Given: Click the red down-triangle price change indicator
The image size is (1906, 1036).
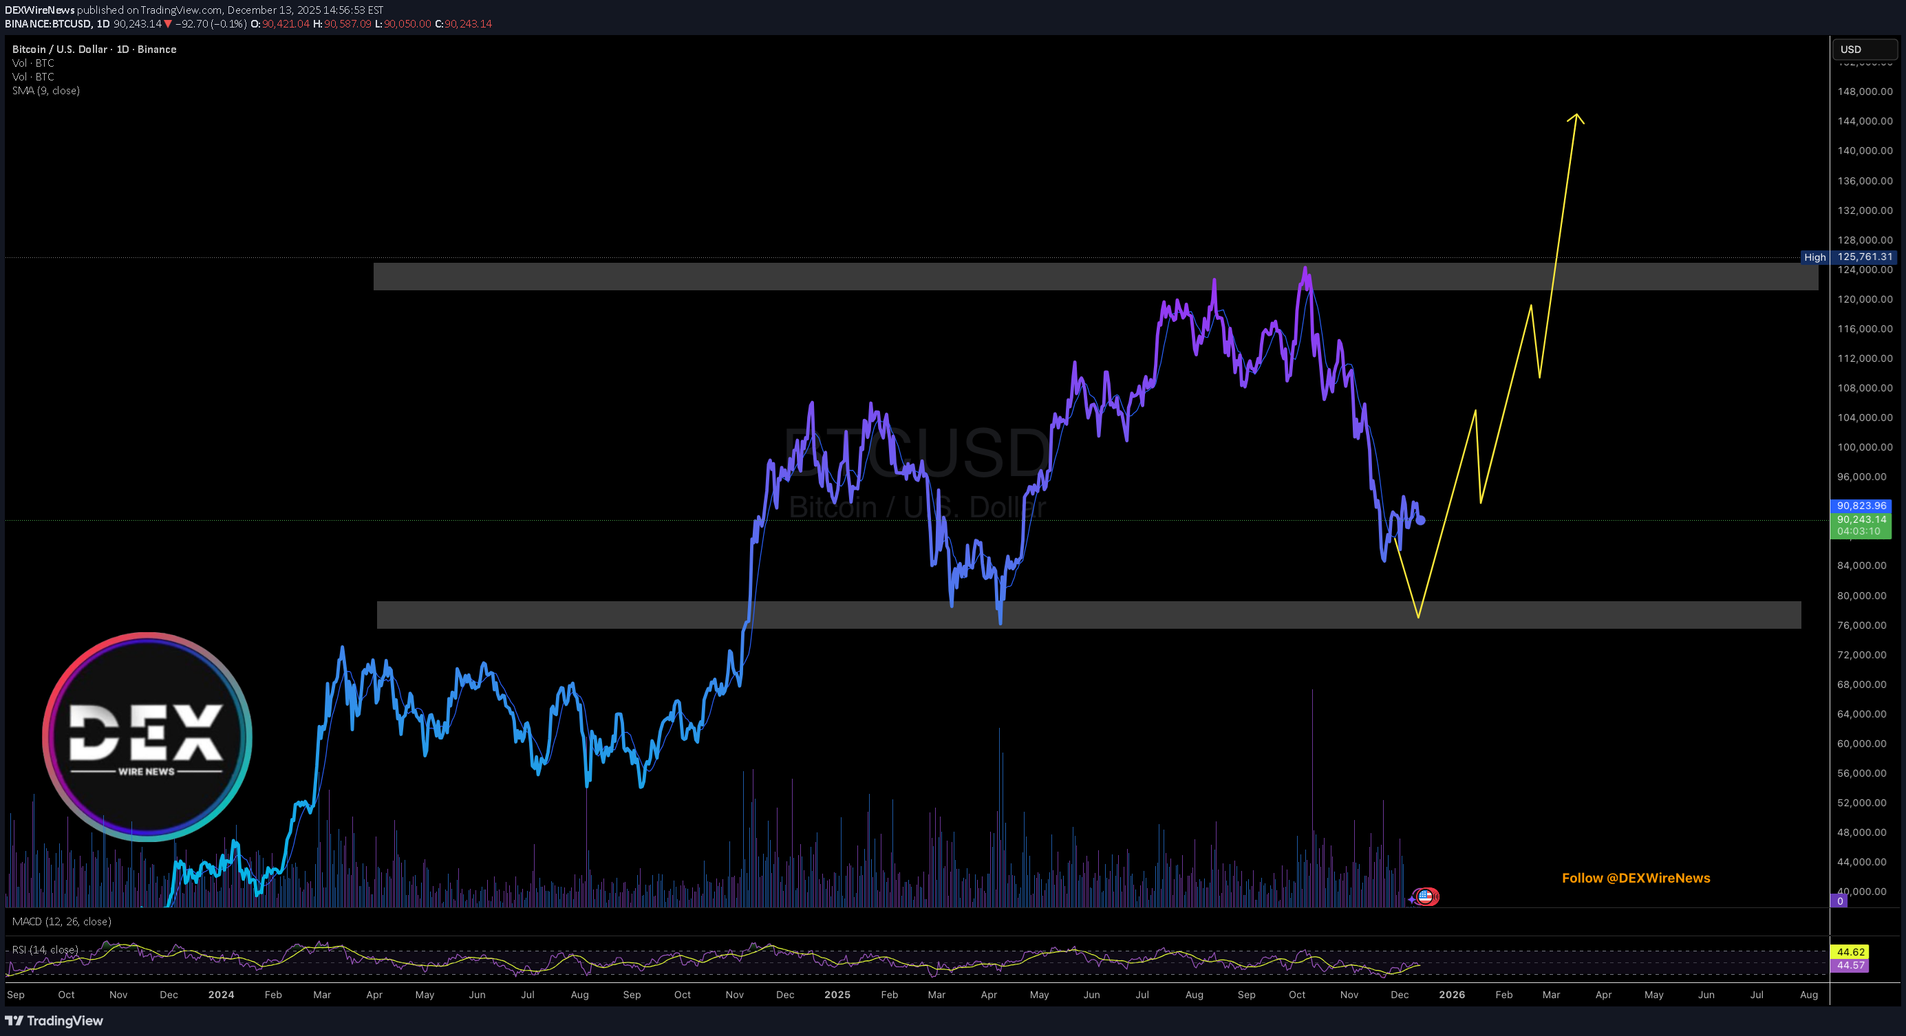Looking at the screenshot, I should 168,23.
